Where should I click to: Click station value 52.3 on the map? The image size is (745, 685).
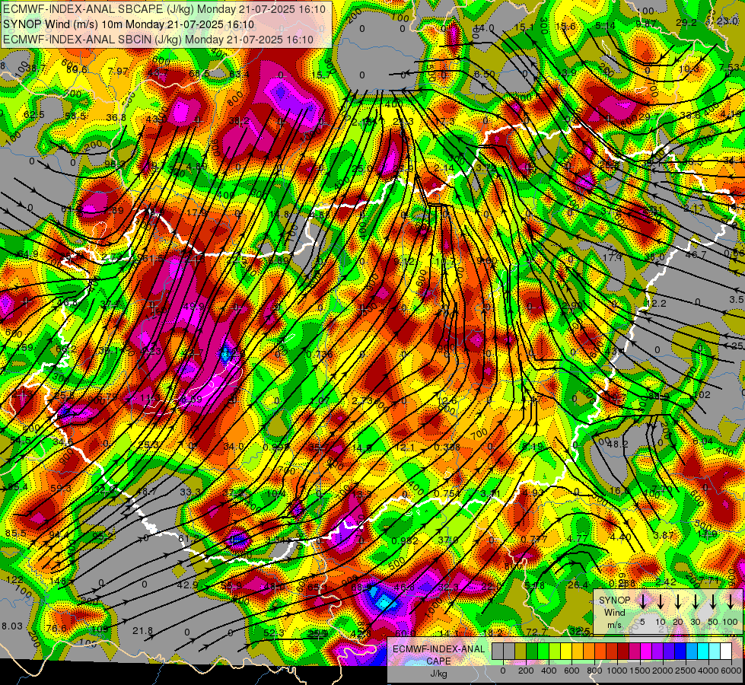(x=274, y=633)
